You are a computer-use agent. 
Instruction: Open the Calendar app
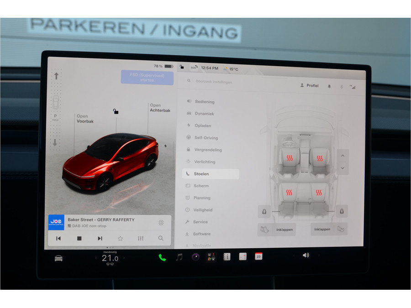(x=259, y=256)
